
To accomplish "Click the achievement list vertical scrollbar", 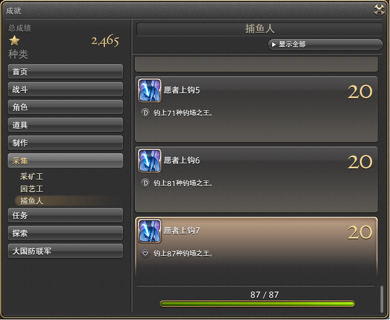I will (382, 299).
